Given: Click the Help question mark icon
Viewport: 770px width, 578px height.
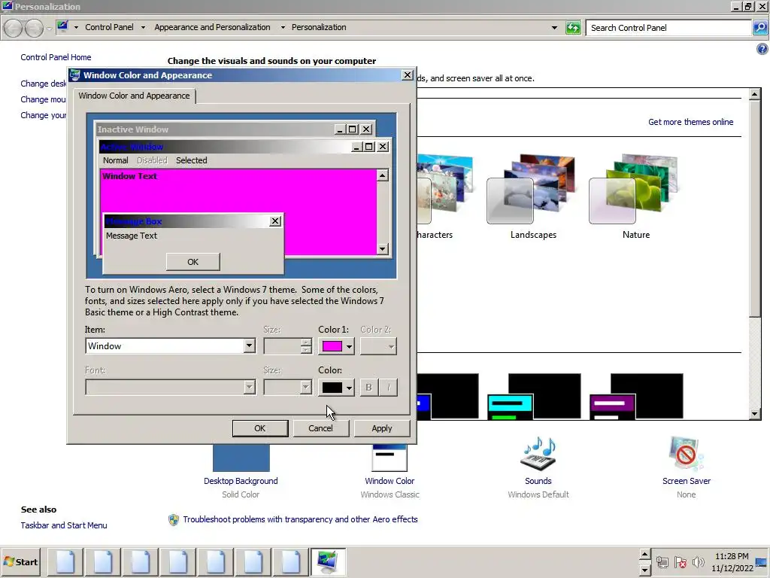Looking at the screenshot, I should pos(762,49).
